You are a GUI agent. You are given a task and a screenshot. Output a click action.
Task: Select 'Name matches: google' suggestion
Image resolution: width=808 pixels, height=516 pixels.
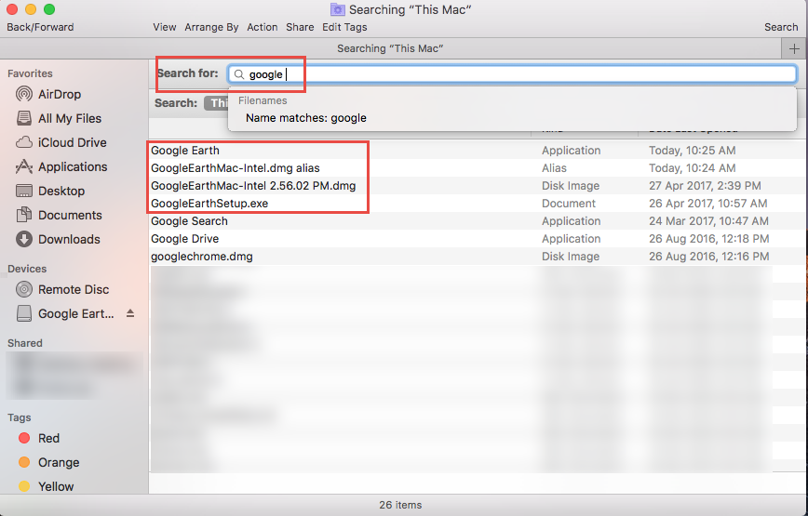click(305, 118)
